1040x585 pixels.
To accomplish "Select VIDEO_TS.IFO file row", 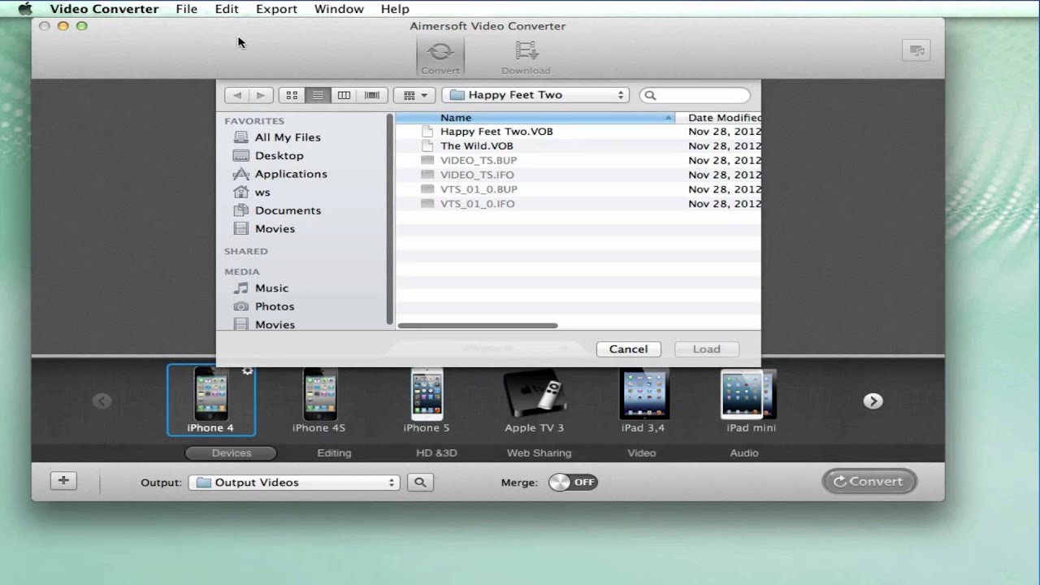I will pyautogui.click(x=578, y=175).
